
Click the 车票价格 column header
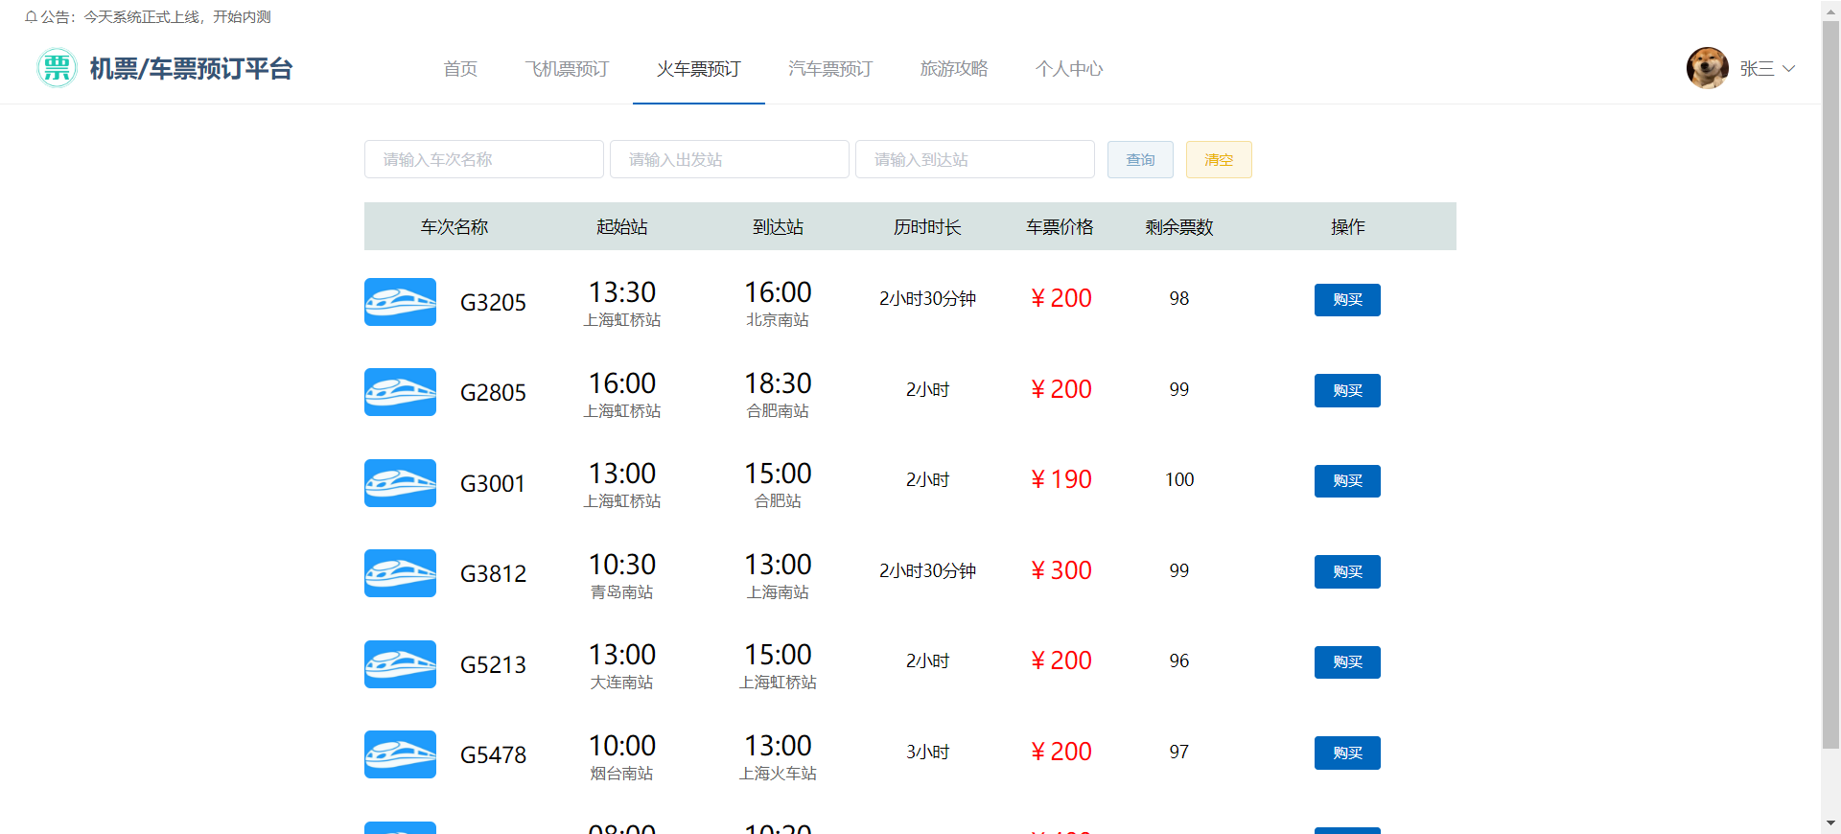pyautogui.click(x=1060, y=227)
